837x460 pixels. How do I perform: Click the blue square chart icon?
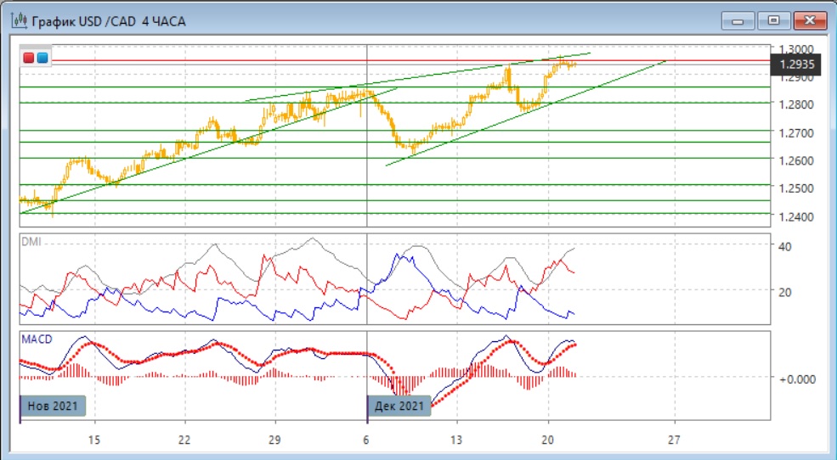click(42, 58)
